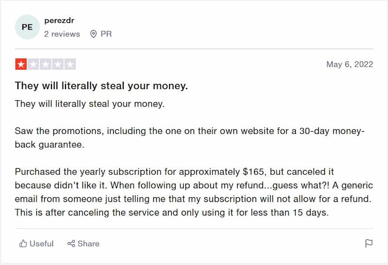Click the Share text button
Viewport: 388px width, 265px height.
pyautogui.click(x=88, y=244)
